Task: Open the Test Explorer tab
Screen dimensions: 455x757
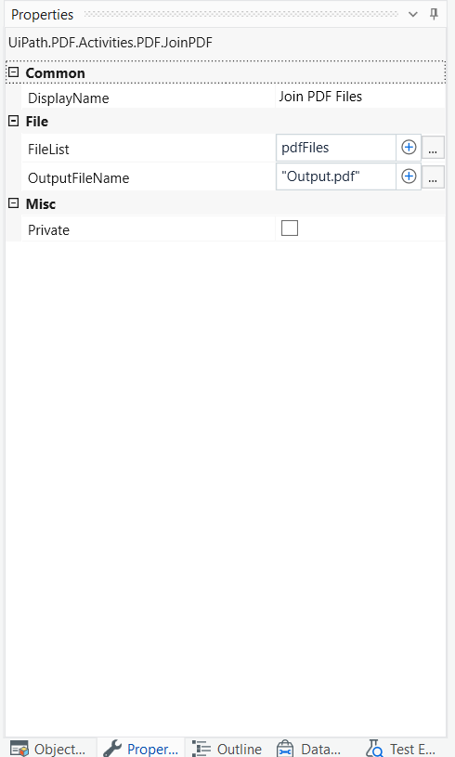Action: coord(402,748)
